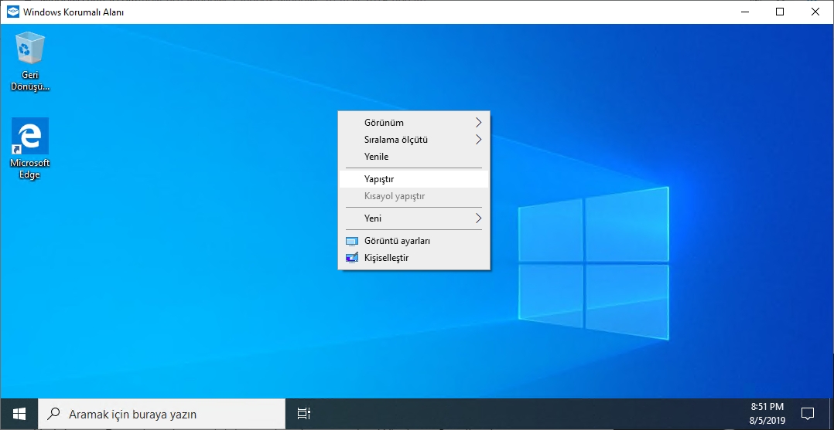Image resolution: width=834 pixels, height=430 pixels.
Task: Select the Microsoft Edge desktop shortcut
Action: [x=29, y=149]
